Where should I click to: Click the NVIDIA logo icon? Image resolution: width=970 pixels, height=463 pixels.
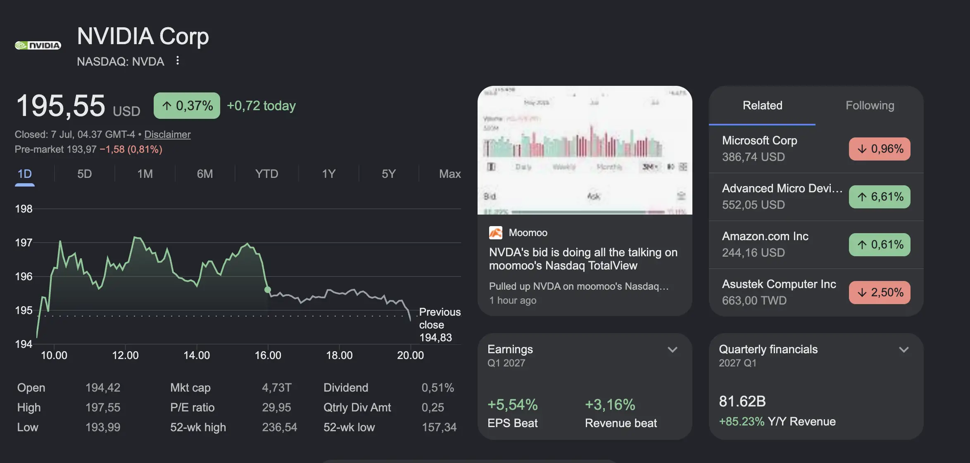point(38,45)
